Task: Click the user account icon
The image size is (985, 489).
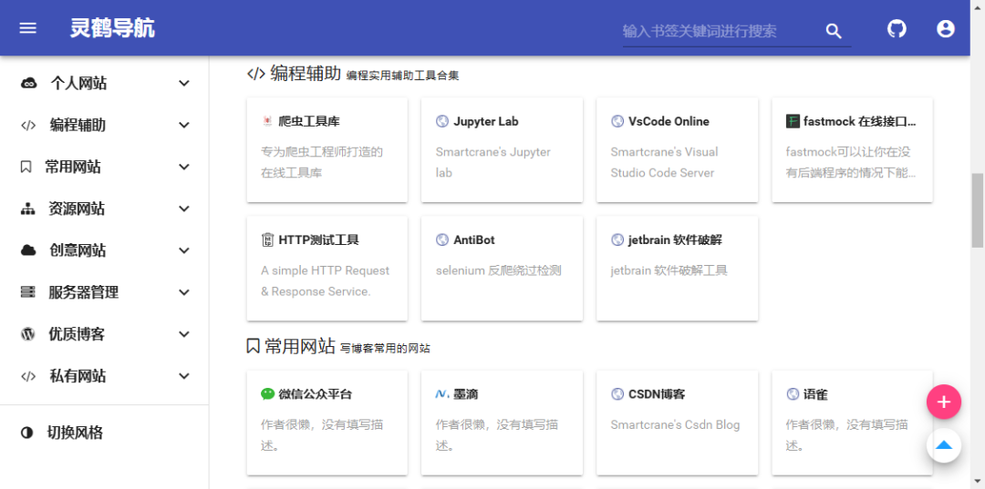Action: click(x=946, y=29)
